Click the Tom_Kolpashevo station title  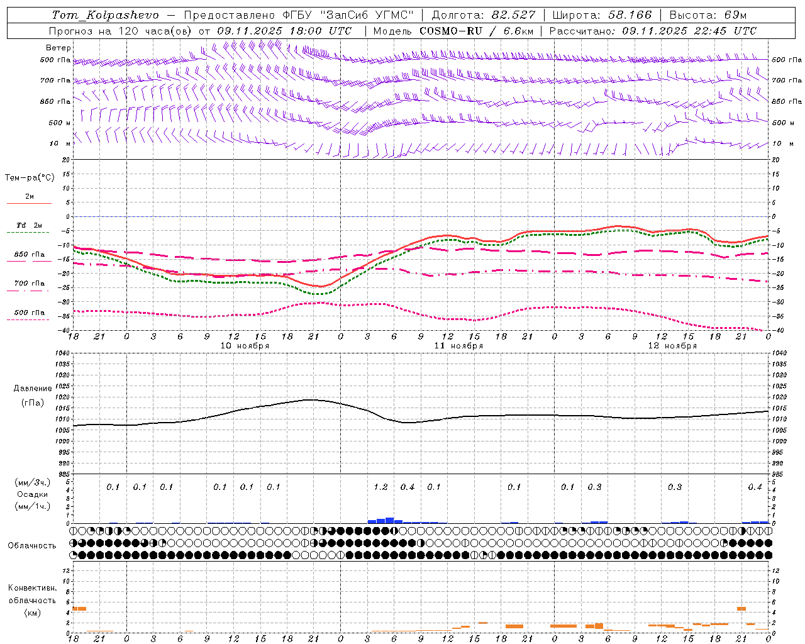(105, 15)
